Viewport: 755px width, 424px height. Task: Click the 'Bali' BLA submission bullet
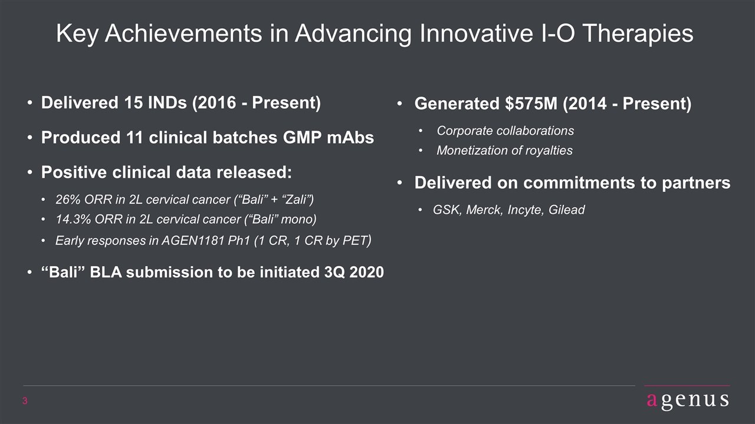pyautogui.click(x=212, y=273)
